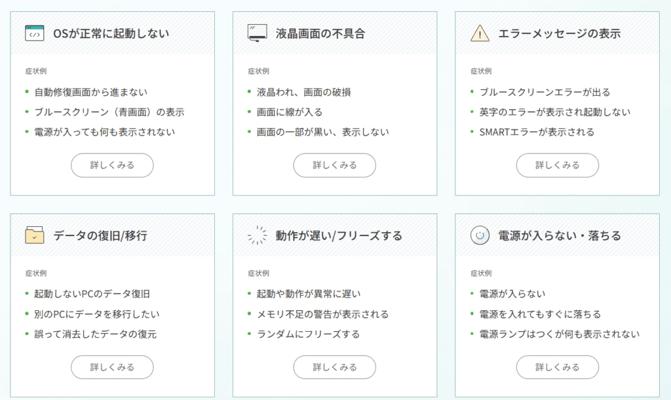Select the エラーメッセージの表示 card heading
671x400 pixels.
tap(560, 33)
